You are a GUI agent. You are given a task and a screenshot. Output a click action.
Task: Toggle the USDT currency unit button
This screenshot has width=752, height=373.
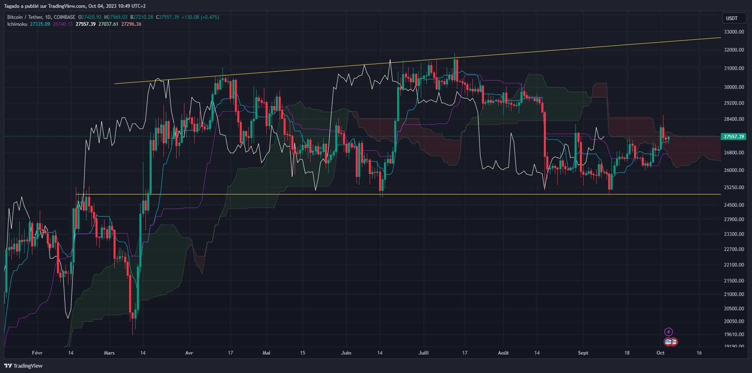(x=734, y=18)
